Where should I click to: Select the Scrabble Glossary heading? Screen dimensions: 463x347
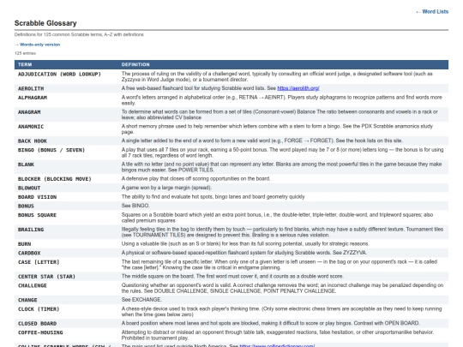pyautogui.click(x=45, y=23)
